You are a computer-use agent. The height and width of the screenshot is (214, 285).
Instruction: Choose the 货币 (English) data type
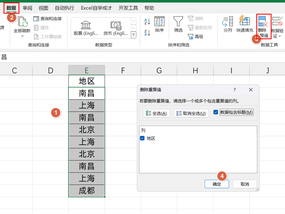(x=116, y=28)
